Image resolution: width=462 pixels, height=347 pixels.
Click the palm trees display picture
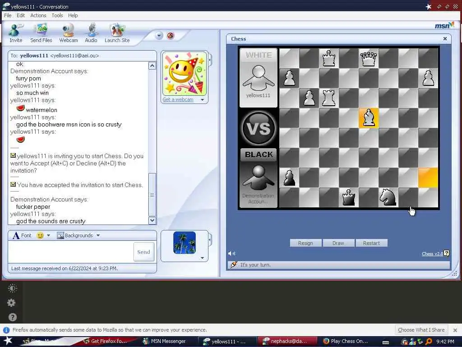[185, 243]
